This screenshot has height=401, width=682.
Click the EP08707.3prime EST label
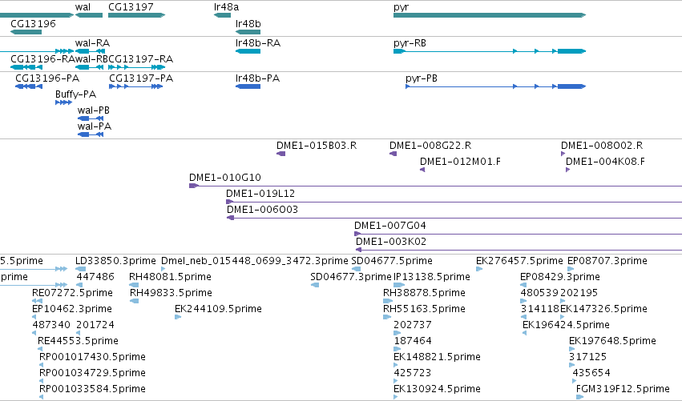[607, 261]
